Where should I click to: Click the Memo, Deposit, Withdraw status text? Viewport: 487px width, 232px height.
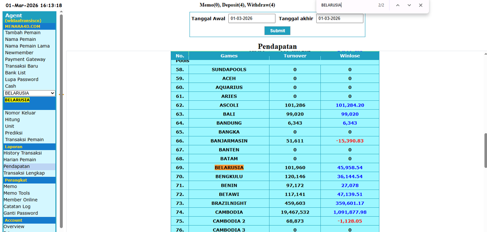237,5
